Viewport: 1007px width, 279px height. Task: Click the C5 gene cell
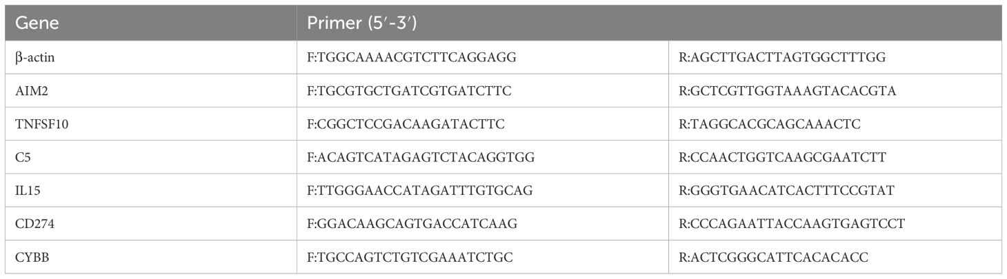(x=21, y=157)
